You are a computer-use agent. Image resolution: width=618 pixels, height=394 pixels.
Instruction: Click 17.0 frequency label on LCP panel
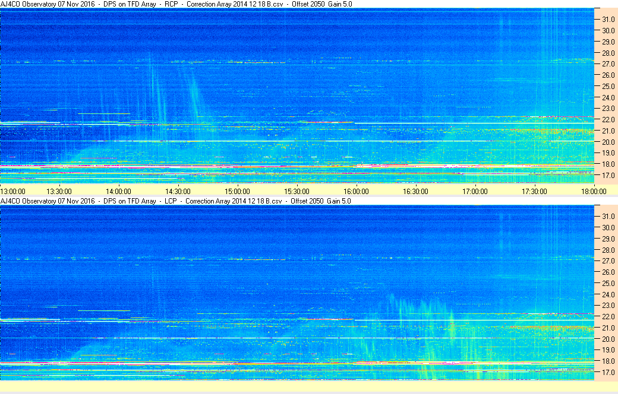pyautogui.click(x=608, y=373)
